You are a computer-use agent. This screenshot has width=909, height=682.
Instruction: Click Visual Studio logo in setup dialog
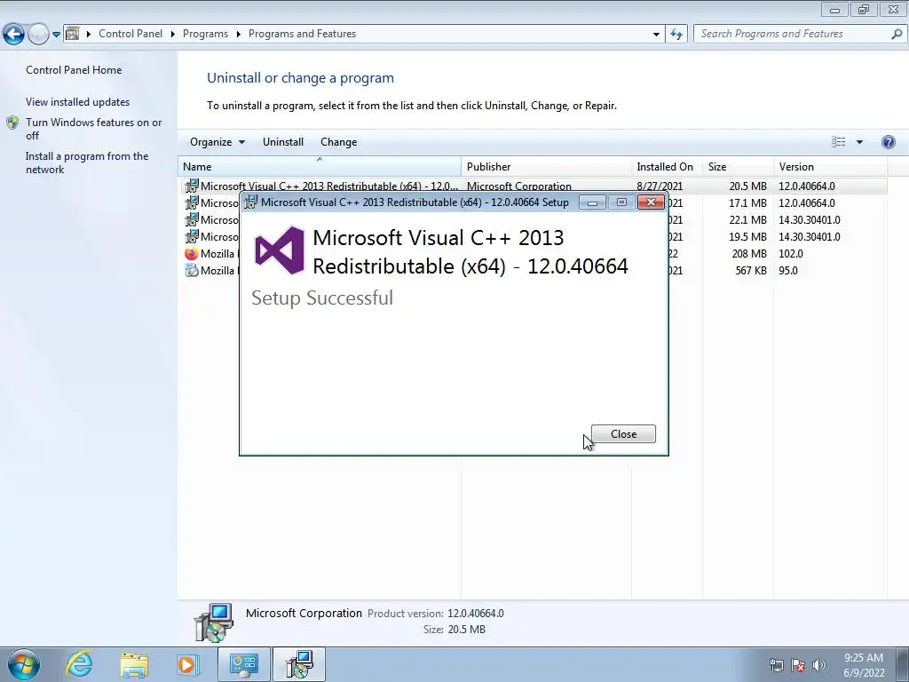280,250
